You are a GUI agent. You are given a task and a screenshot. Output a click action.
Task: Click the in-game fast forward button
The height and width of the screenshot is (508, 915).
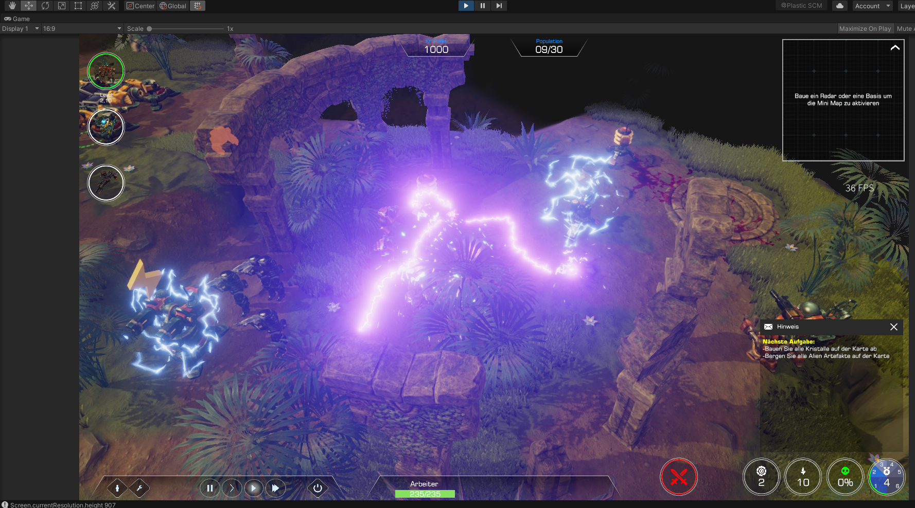(x=276, y=488)
